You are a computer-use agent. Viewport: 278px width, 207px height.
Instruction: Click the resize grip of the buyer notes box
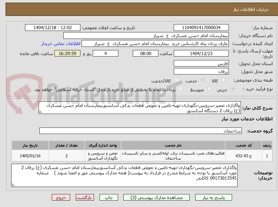(13, 185)
